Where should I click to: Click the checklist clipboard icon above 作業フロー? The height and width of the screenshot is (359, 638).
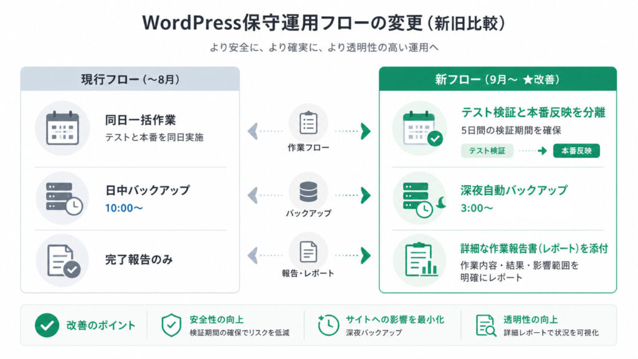(x=308, y=123)
